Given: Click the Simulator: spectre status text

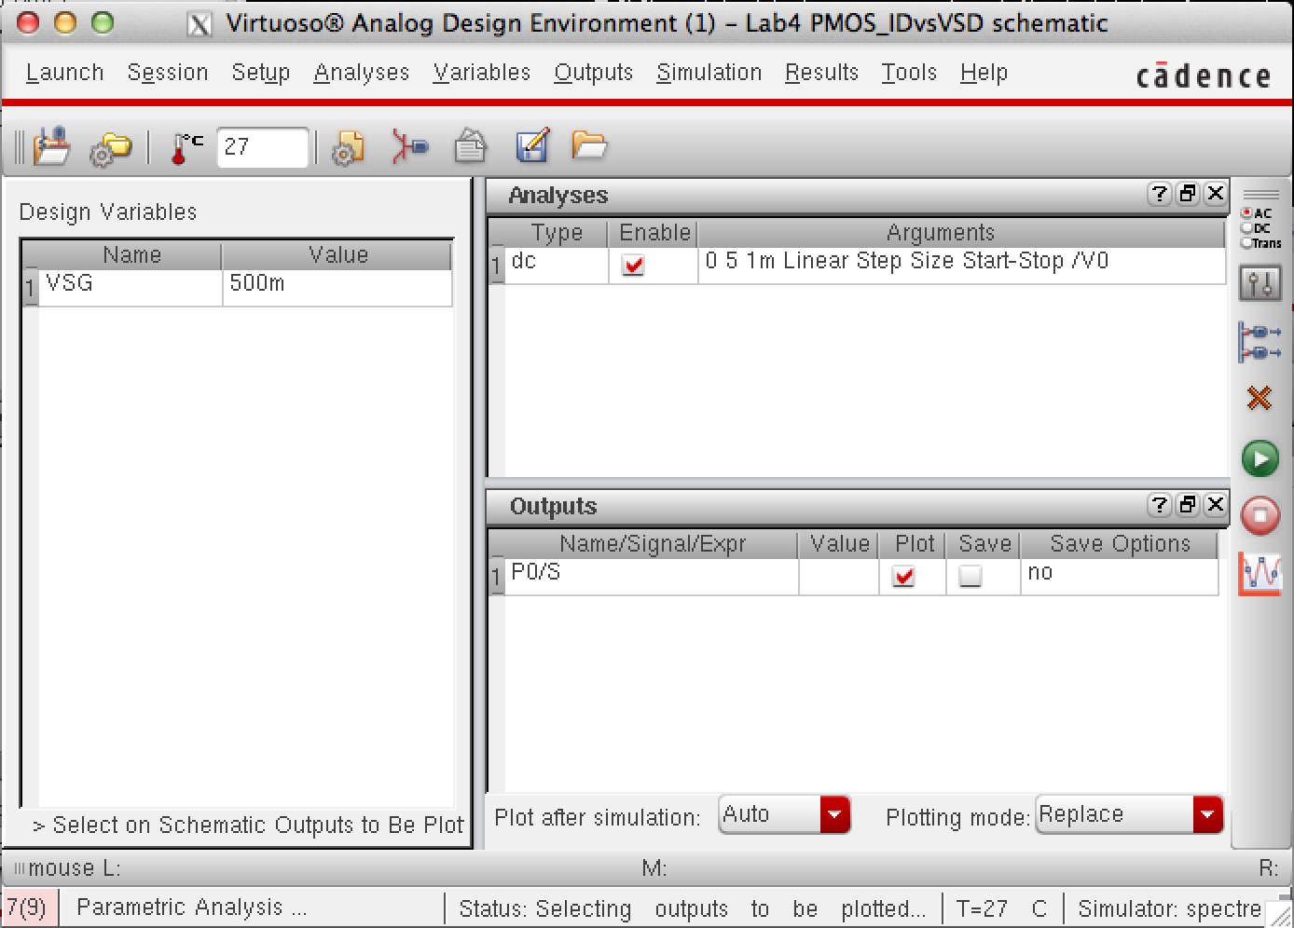Looking at the screenshot, I should (x=1169, y=908).
